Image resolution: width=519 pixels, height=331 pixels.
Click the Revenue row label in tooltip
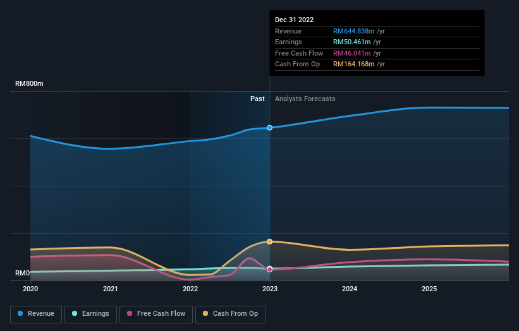[x=288, y=31]
